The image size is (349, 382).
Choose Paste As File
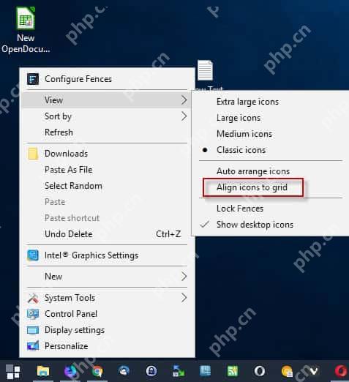(106, 170)
